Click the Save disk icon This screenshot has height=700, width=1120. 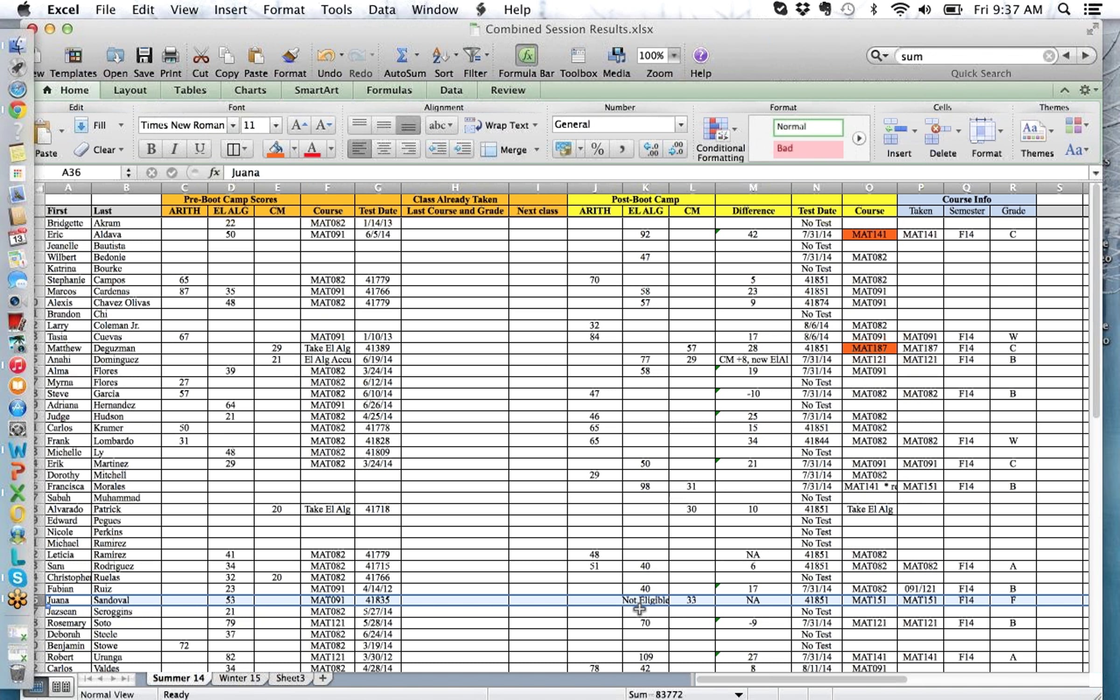(x=144, y=56)
